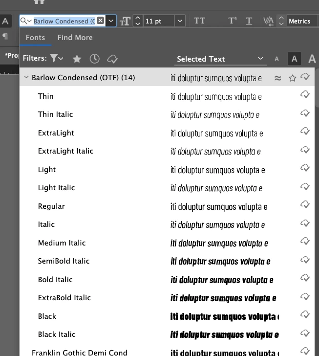Click cloud icon in Black row

click(305, 315)
